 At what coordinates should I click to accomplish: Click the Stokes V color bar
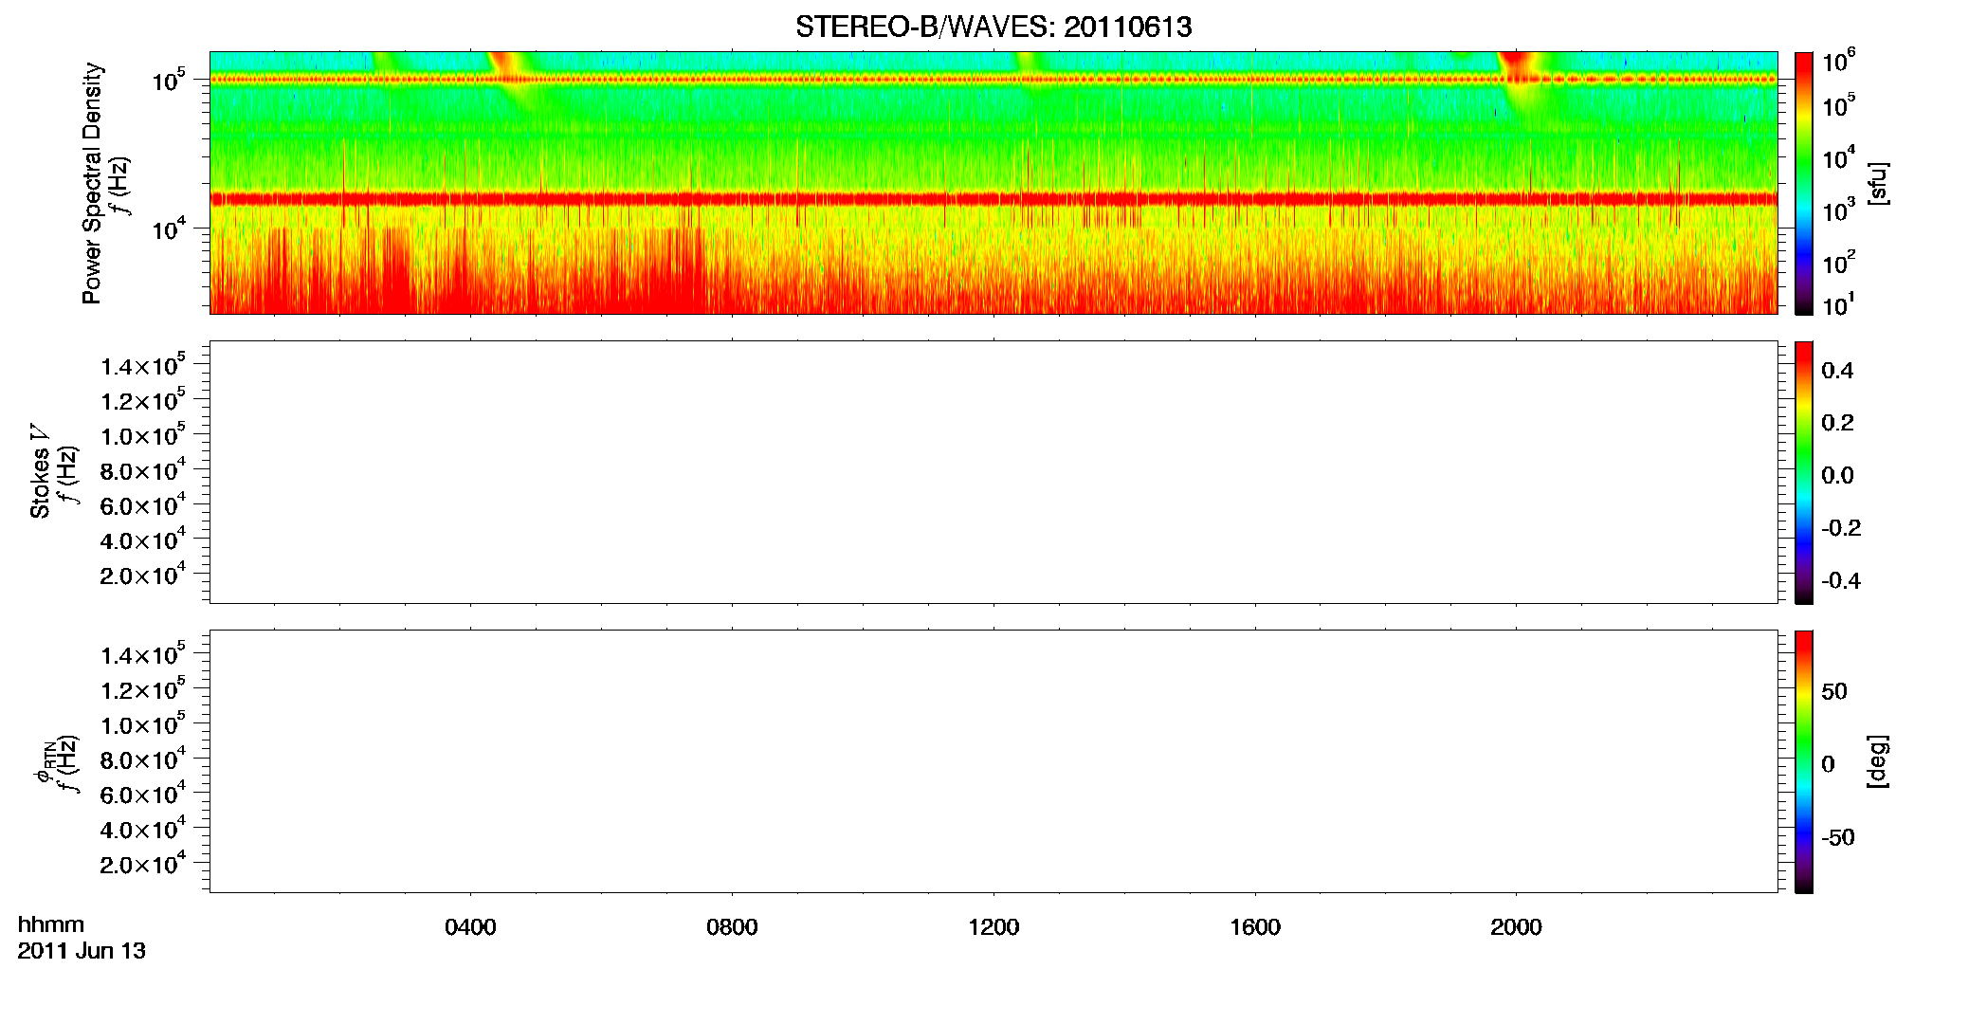tap(1803, 472)
